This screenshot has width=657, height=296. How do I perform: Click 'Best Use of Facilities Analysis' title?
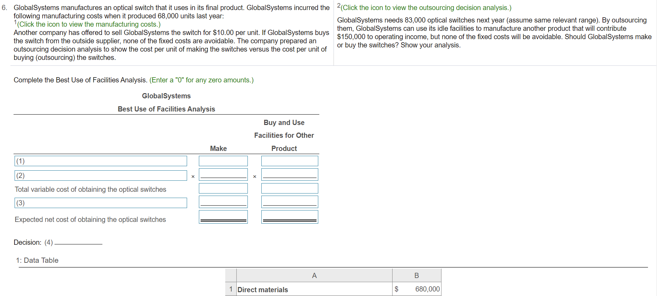(166, 109)
